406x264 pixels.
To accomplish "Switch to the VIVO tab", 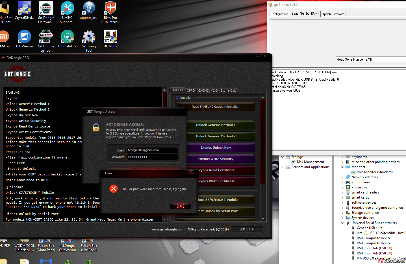I will [x=214, y=91].
